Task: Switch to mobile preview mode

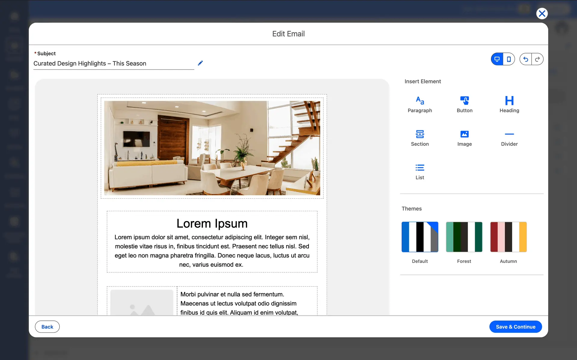Action: [509, 59]
